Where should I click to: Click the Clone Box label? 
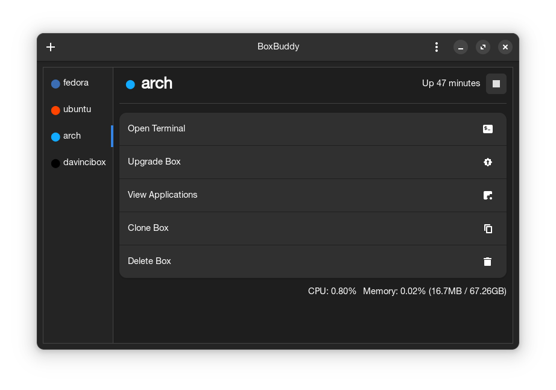(148, 228)
